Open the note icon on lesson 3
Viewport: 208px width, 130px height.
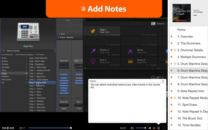175,50
